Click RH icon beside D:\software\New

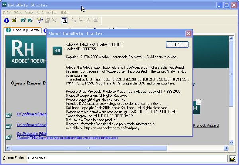9,116
